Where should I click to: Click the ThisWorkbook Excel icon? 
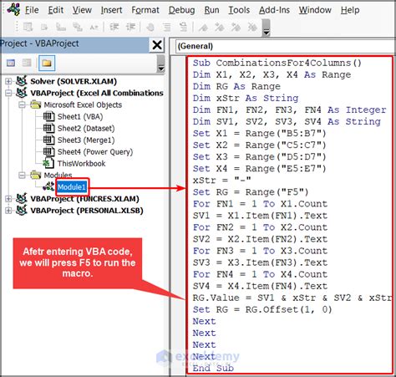pyautogui.click(x=48, y=163)
